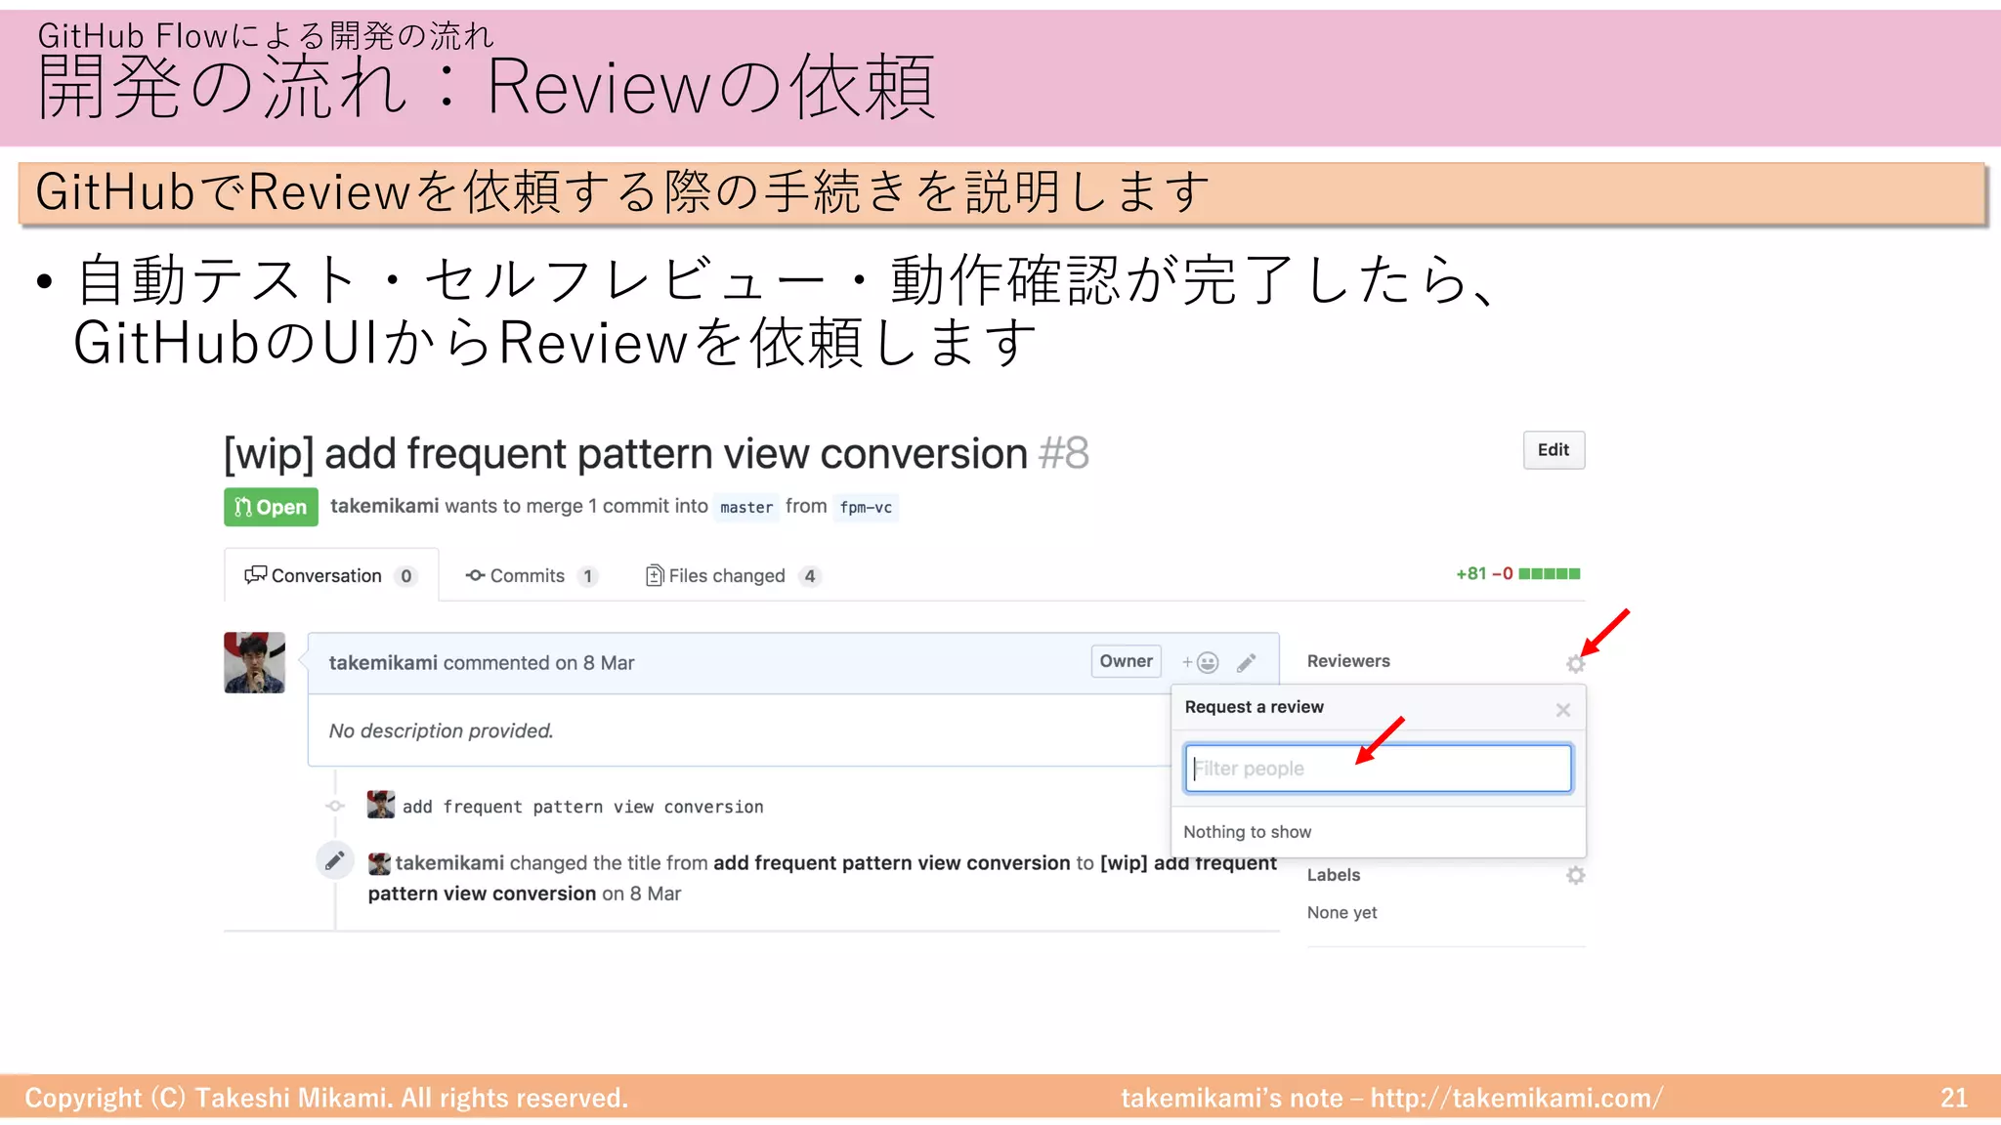Click the 'None yet' text under Labels

pyautogui.click(x=1341, y=912)
